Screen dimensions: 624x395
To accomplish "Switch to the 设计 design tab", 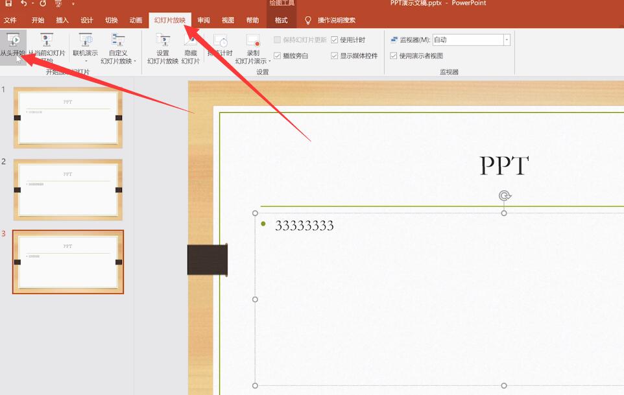I will (x=87, y=20).
